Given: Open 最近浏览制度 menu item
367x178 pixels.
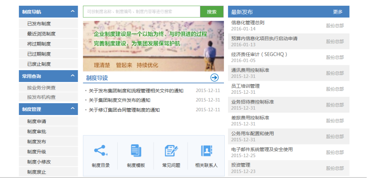Looking at the screenshot, I should [41, 34].
